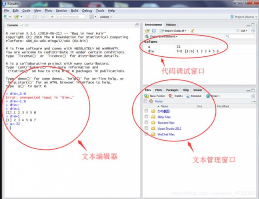
Task: Check the box for 360js Files
Action: [x=146, y=116]
